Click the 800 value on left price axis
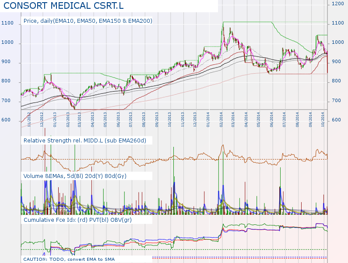348x263 pixels. [x=6, y=81]
